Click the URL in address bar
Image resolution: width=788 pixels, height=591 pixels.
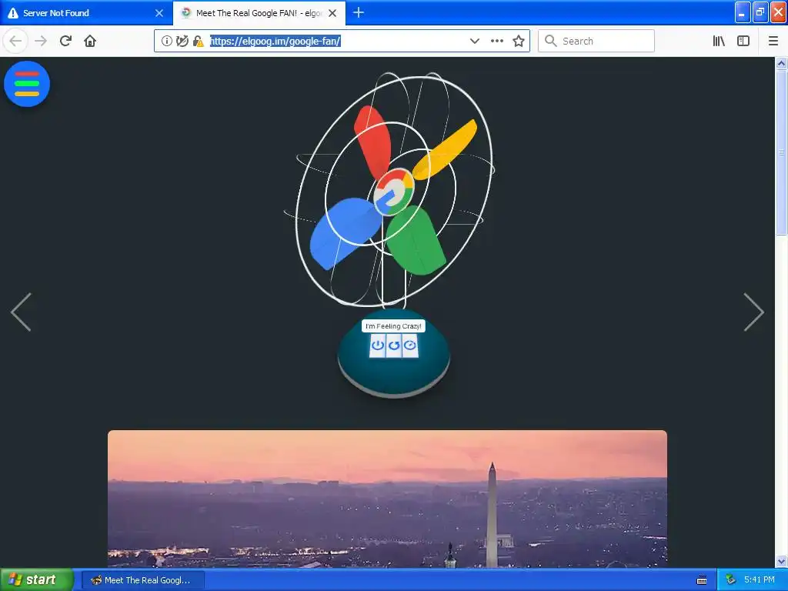[275, 42]
